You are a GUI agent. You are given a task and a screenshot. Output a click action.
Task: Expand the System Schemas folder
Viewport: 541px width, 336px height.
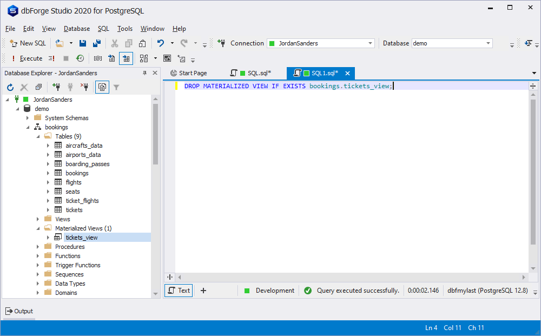(x=28, y=118)
